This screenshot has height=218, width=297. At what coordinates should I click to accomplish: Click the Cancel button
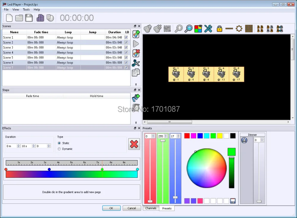pos(132,208)
